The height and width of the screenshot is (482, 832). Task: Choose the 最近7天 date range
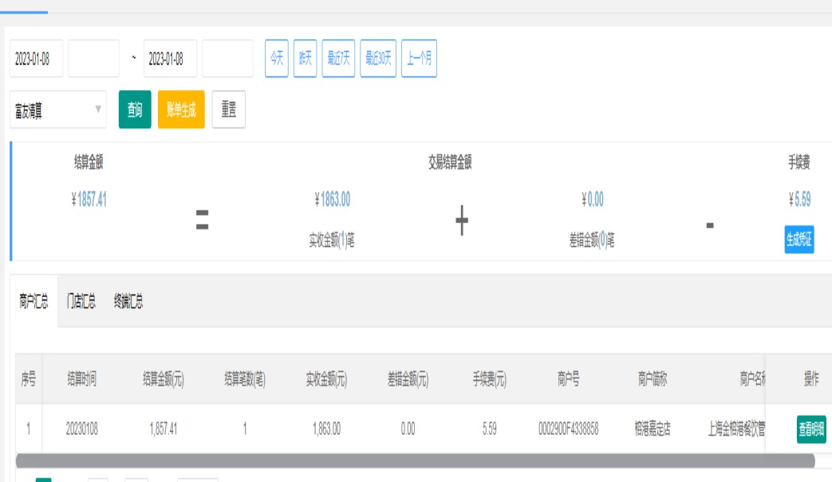[338, 59]
